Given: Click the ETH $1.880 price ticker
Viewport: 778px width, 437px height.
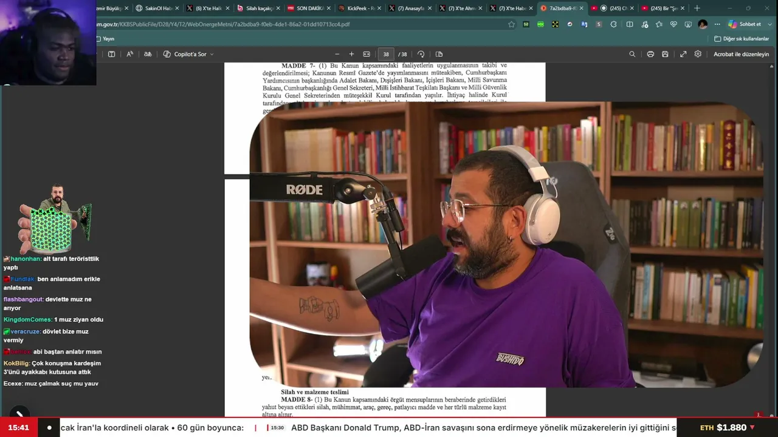Looking at the screenshot, I should [x=727, y=427].
